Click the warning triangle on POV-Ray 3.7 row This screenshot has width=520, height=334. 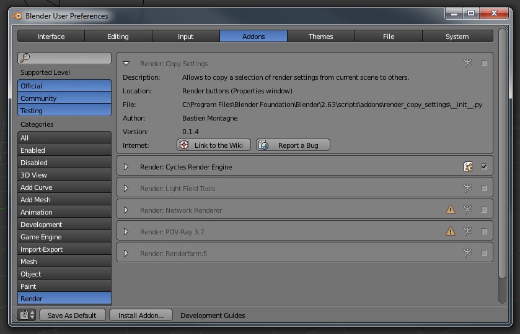pyautogui.click(x=451, y=231)
